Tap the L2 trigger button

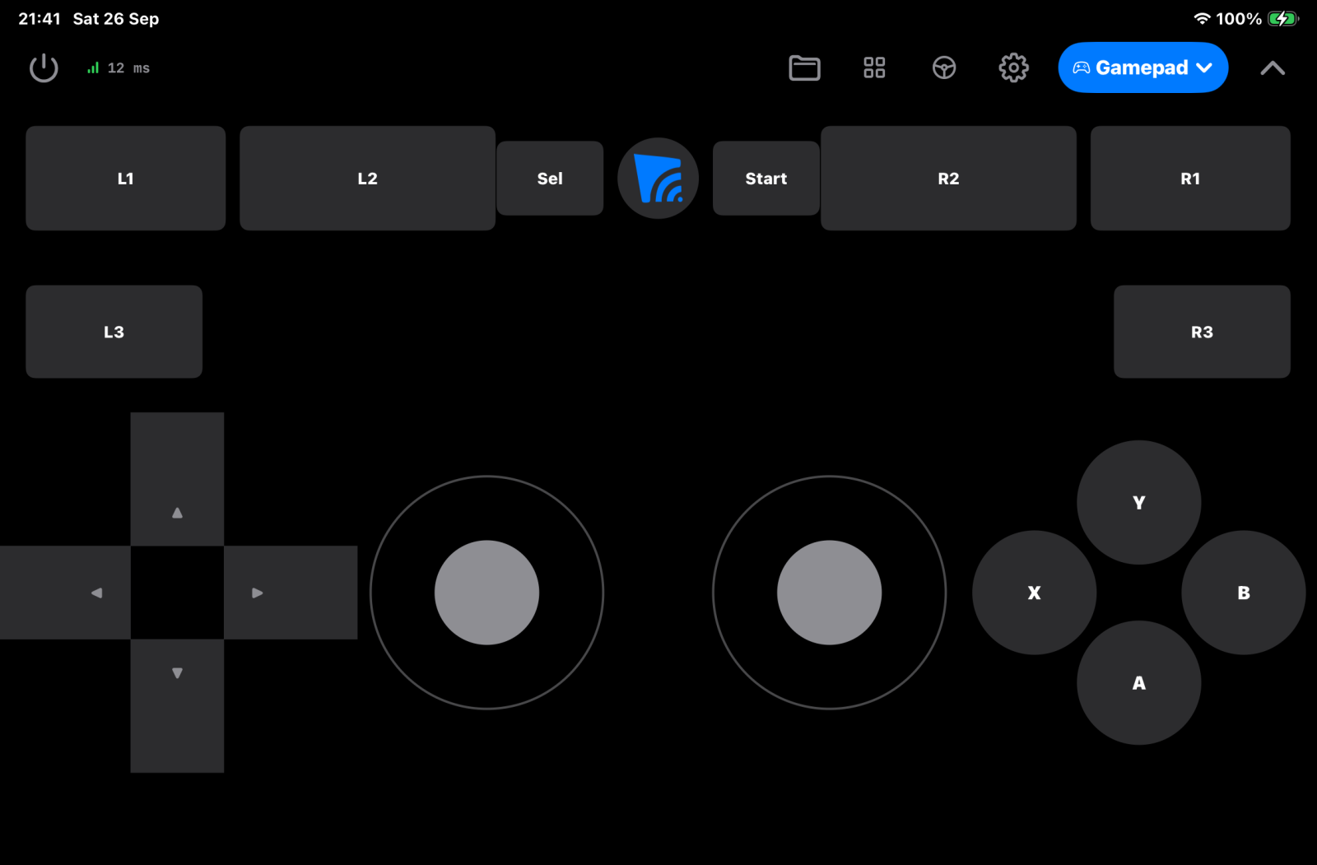[367, 178]
